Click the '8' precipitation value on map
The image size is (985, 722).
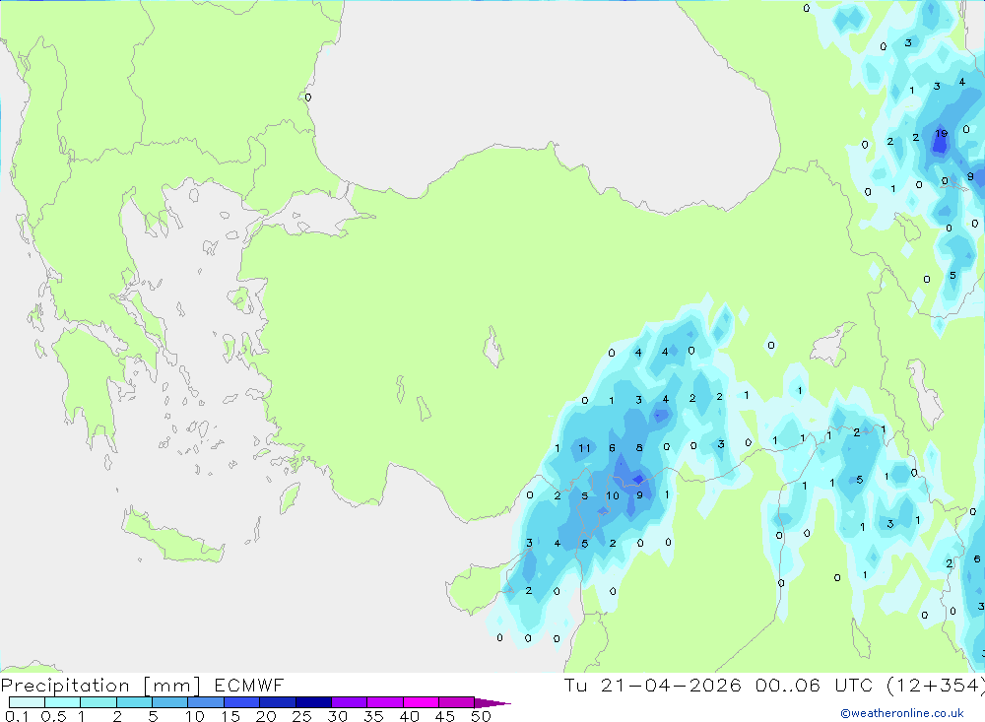click(x=639, y=448)
